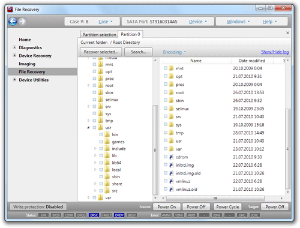Open the Help menu
Viewport: 300px width, 228px height.
(x=269, y=22)
